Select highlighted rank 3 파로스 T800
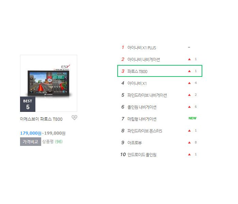 point(160,71)
